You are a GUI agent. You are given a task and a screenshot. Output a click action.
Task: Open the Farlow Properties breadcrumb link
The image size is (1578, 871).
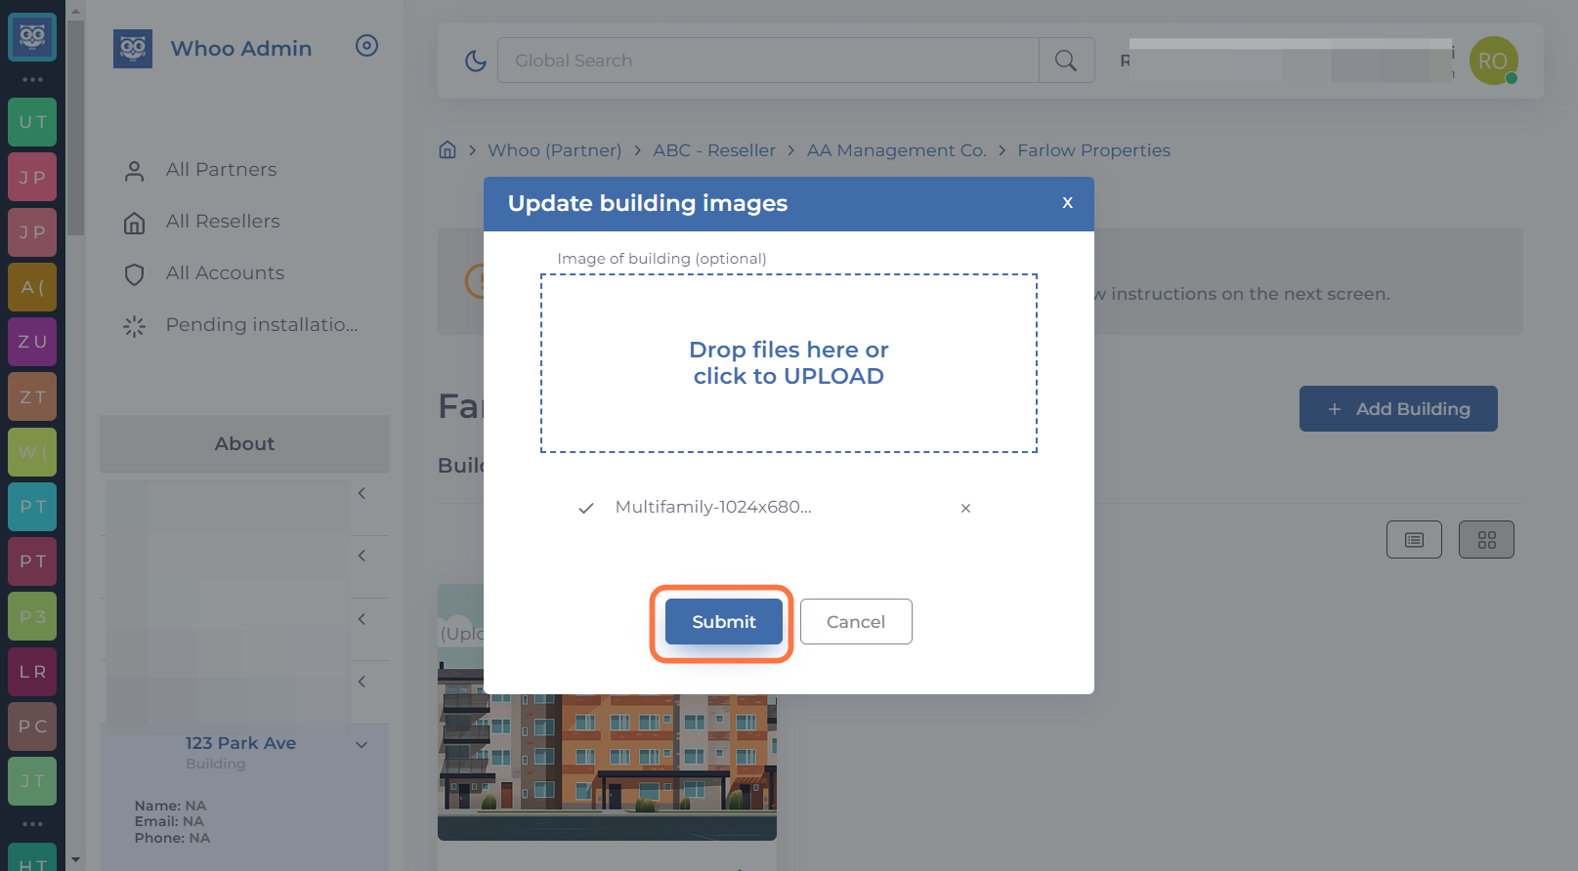[x=1094, y=150]
